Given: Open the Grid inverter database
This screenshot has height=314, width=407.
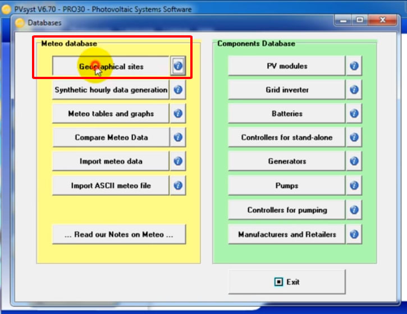Looking at the screenshot, I should (x=287, y=90).
